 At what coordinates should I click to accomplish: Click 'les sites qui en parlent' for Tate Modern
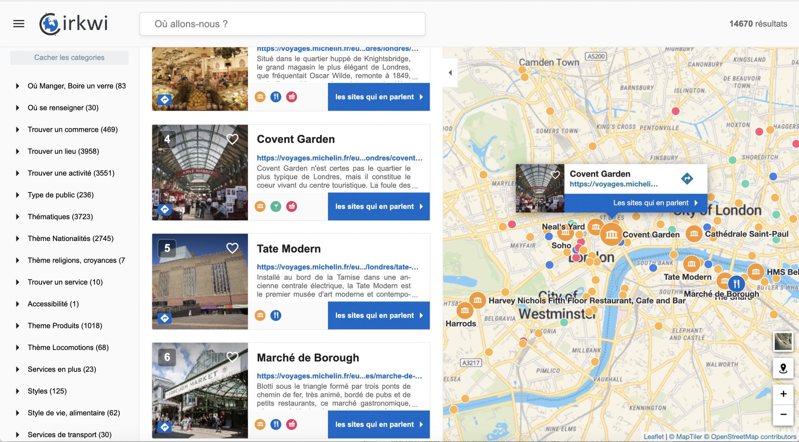pyautogui.click(x=379, y=315)
